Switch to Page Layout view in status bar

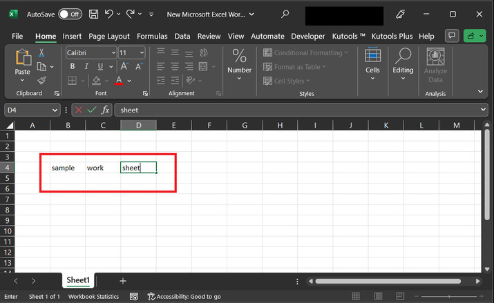(x=378, y=296)
